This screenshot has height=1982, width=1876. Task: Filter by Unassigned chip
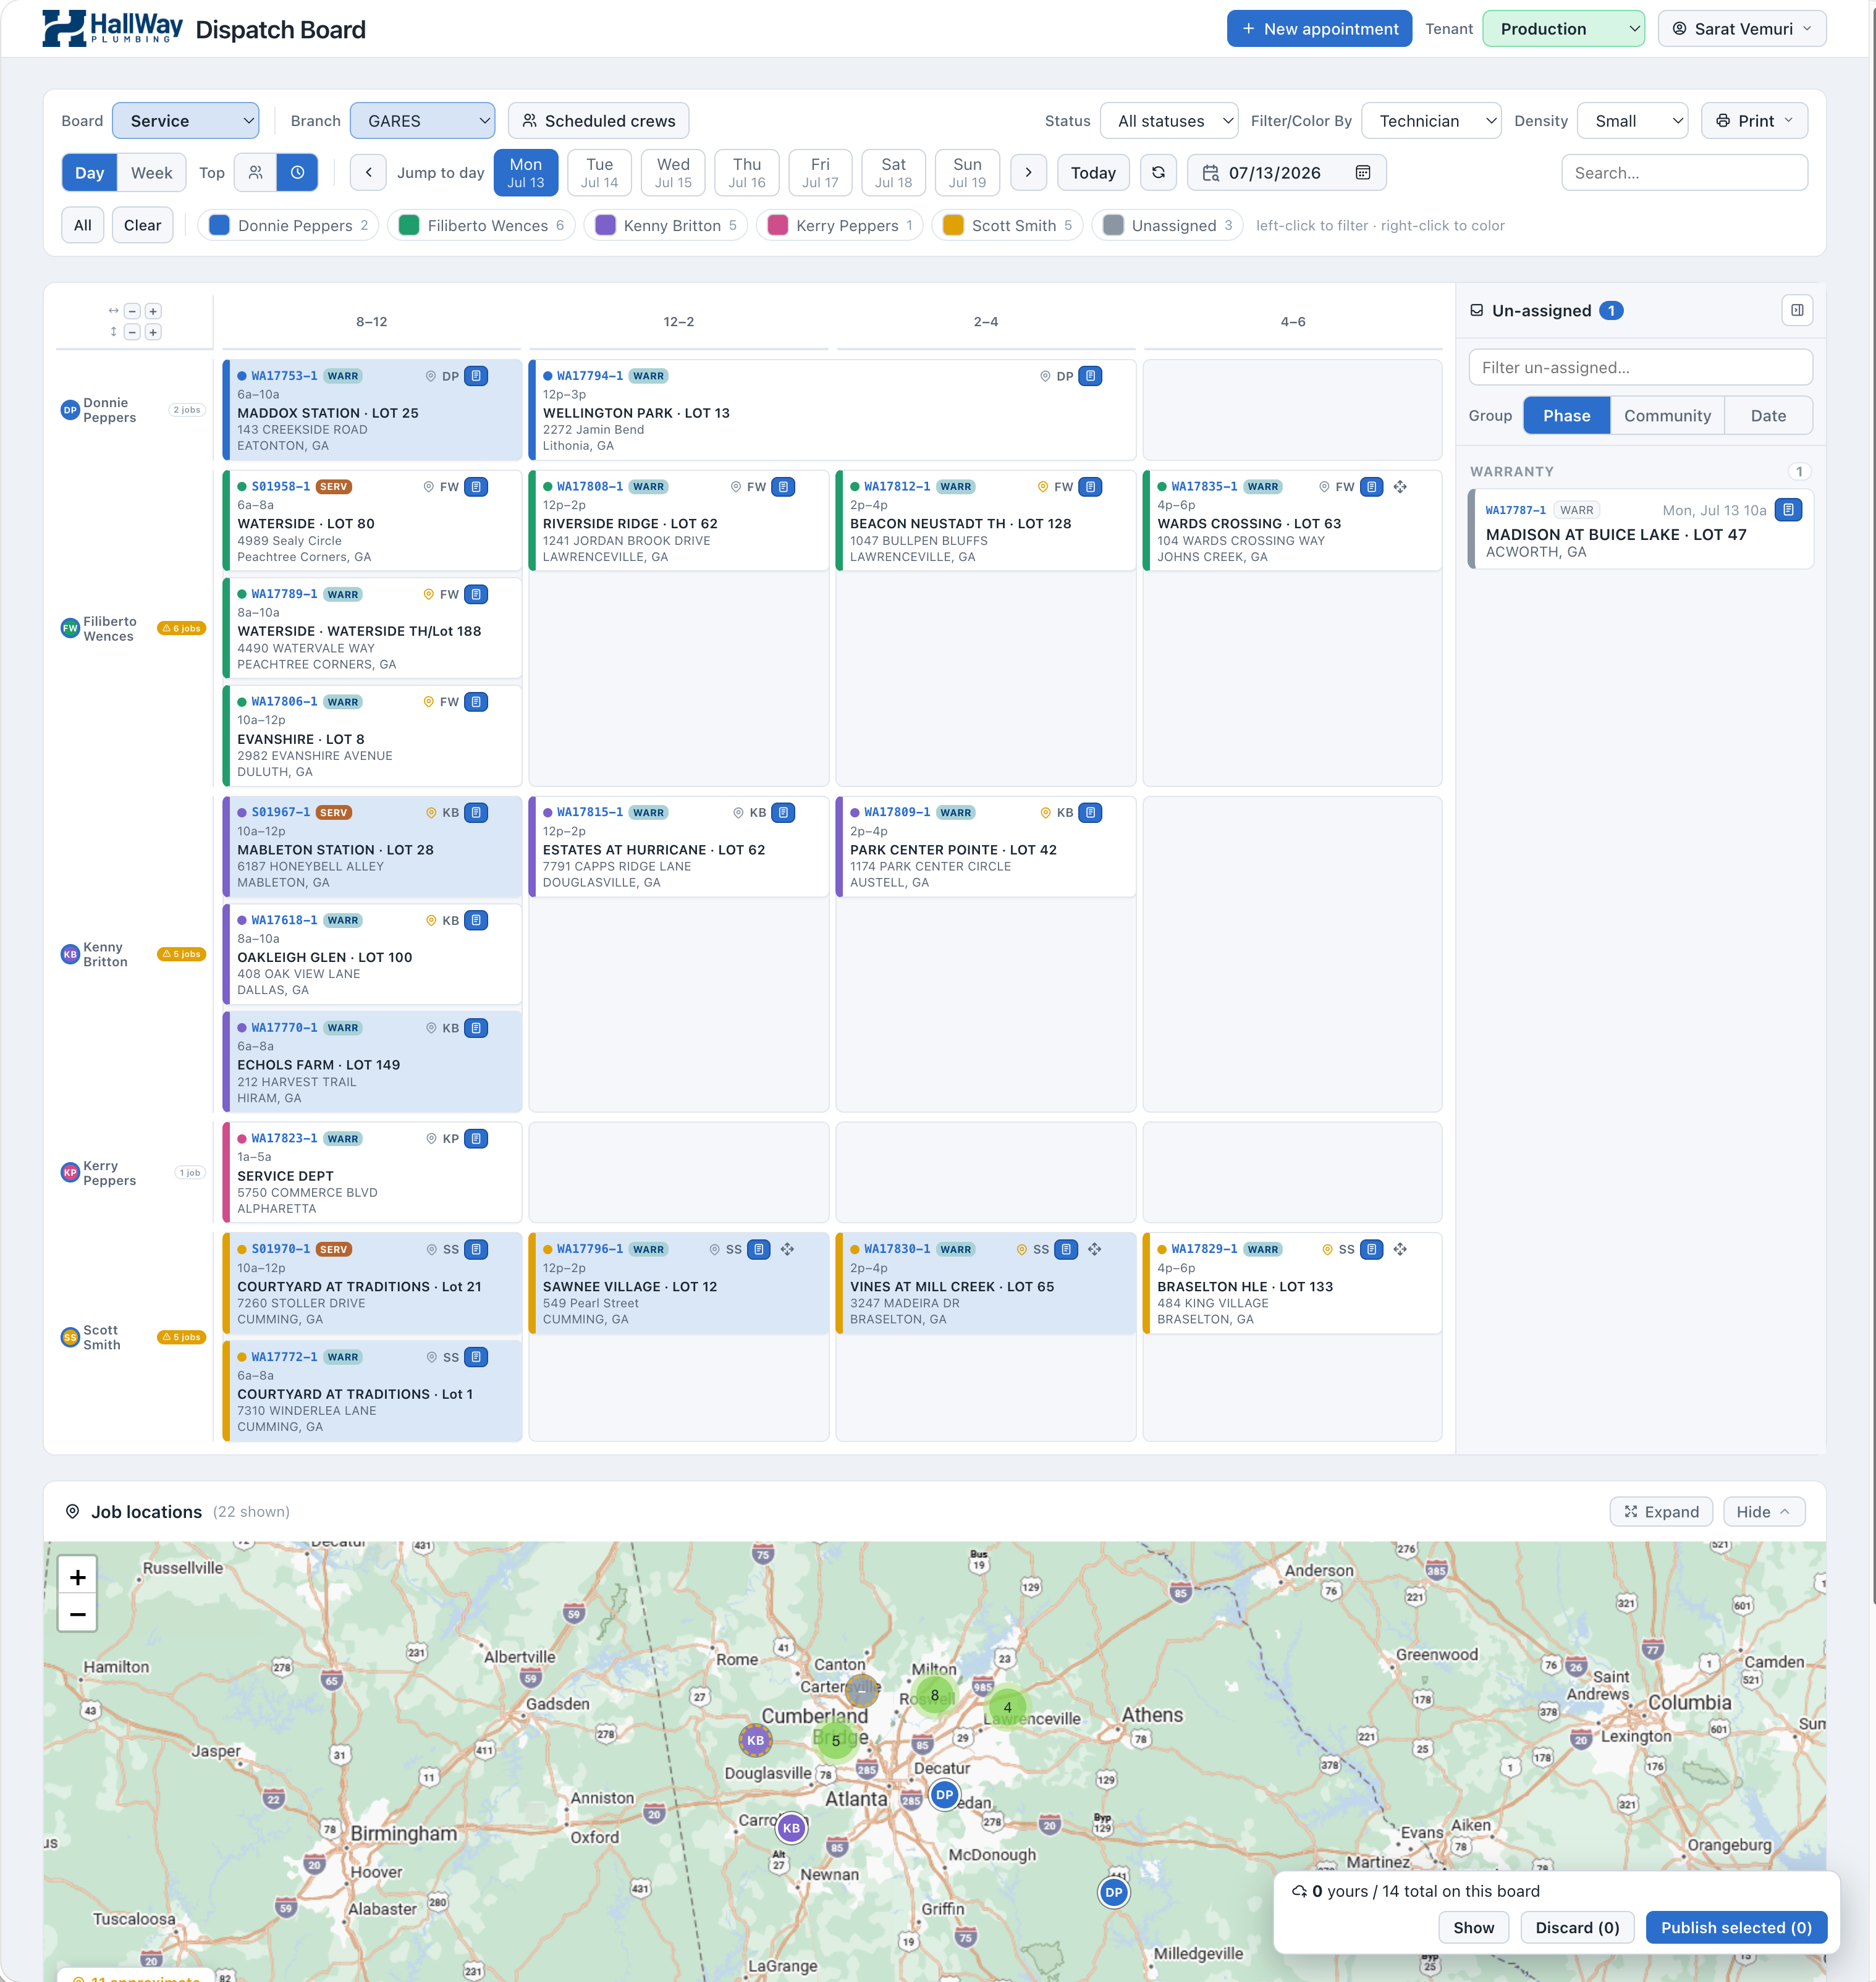pos(1167,225)
